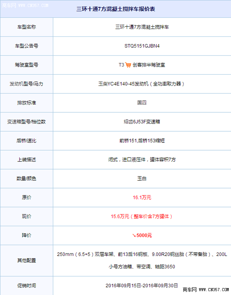Click the T3 cab text
The height and width of the screenshot is (295, 231).
click(121, 65)
